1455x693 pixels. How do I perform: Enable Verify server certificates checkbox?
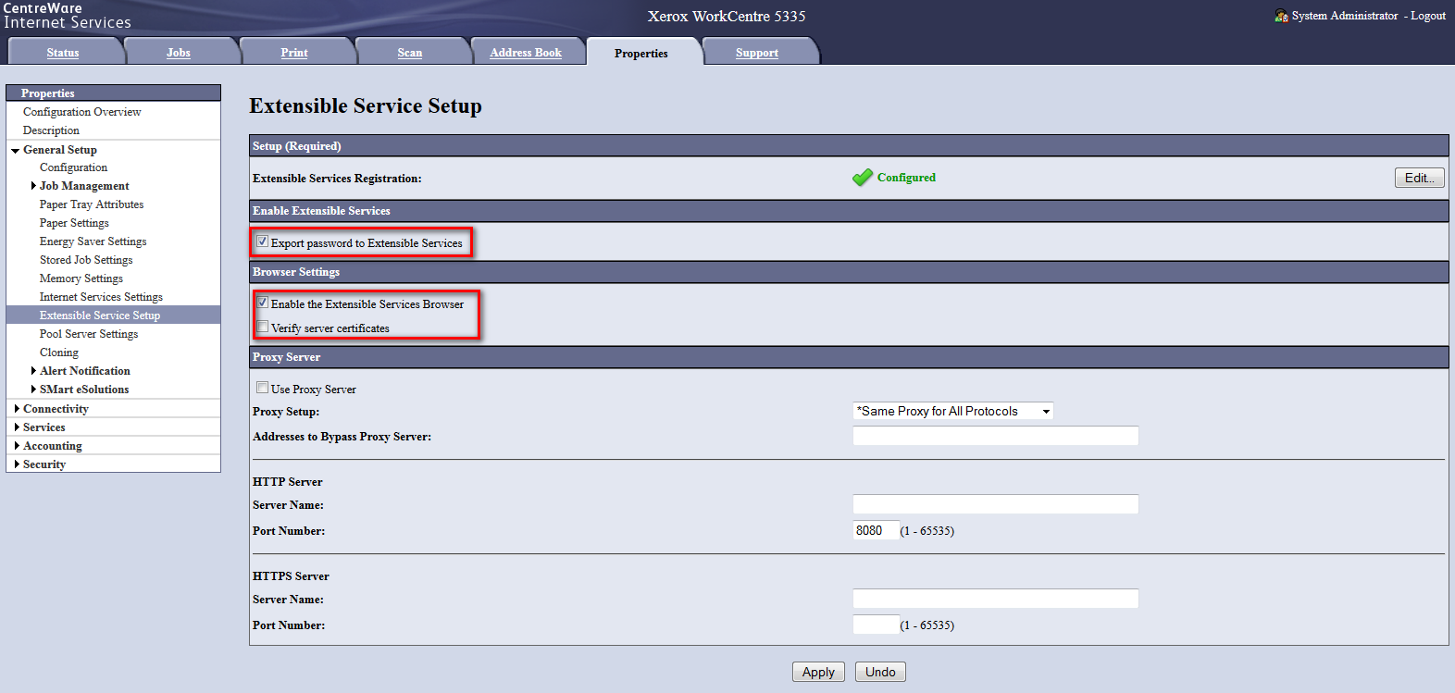tap(263, 327)
